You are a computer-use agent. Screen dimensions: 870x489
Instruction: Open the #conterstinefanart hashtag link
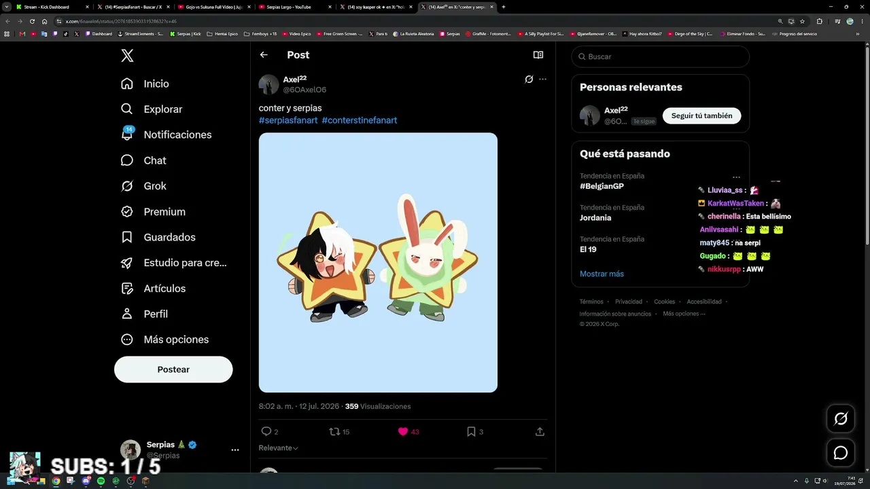pyautogui.click(x=360, y=120)
